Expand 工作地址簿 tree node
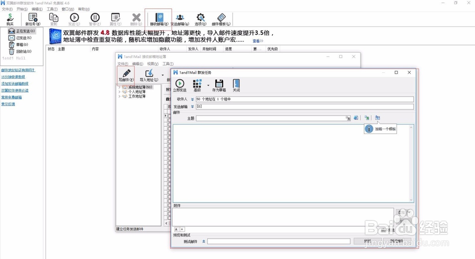The height and width of the screenshot is (259, 475). [x=119, y=96]
